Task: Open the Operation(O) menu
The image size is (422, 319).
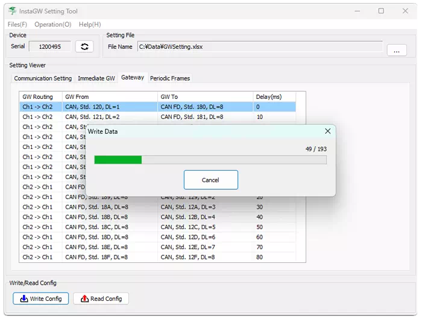Action: tap(52, 24)
